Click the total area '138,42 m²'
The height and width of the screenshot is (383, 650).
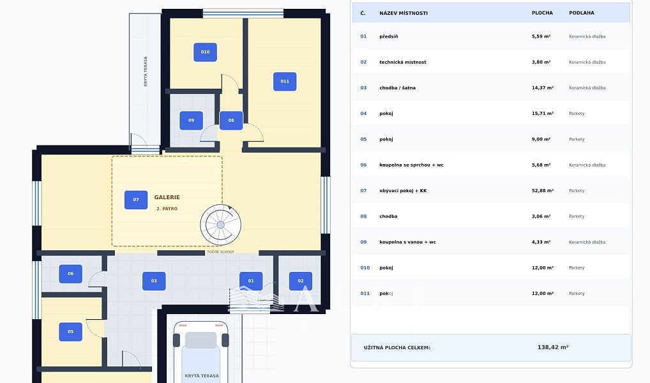[x=553, y=347]
